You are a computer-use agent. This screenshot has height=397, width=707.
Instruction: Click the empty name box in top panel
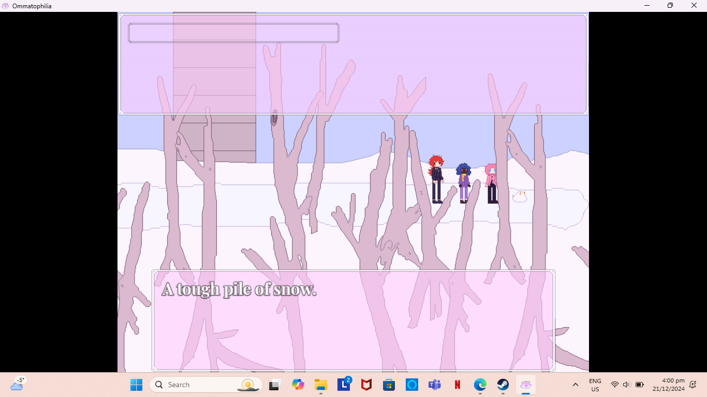[x=233, y=33]
